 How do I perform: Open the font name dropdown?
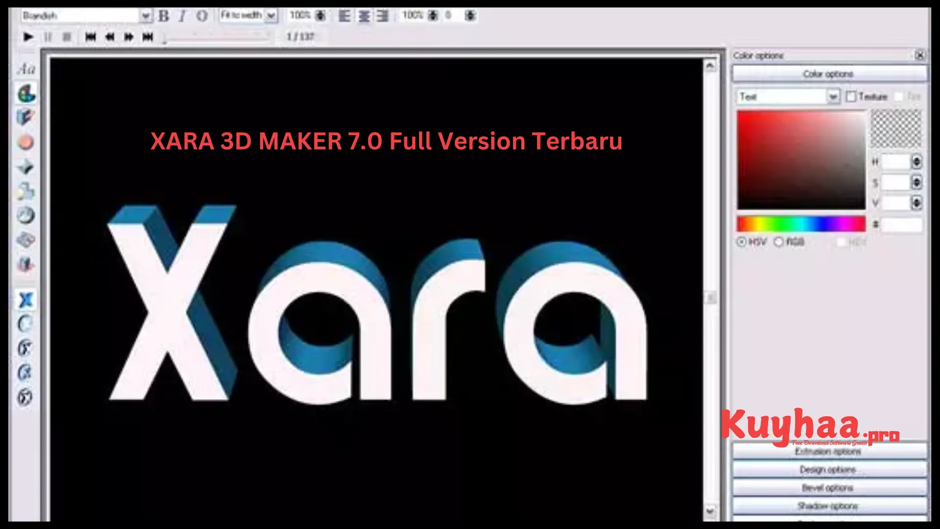tap(145, 16)
